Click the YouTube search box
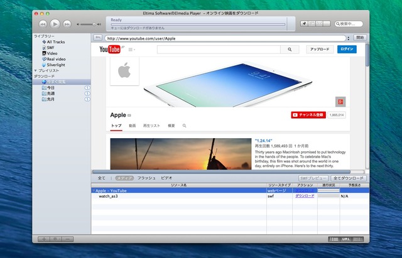 [x=219, y=50]
